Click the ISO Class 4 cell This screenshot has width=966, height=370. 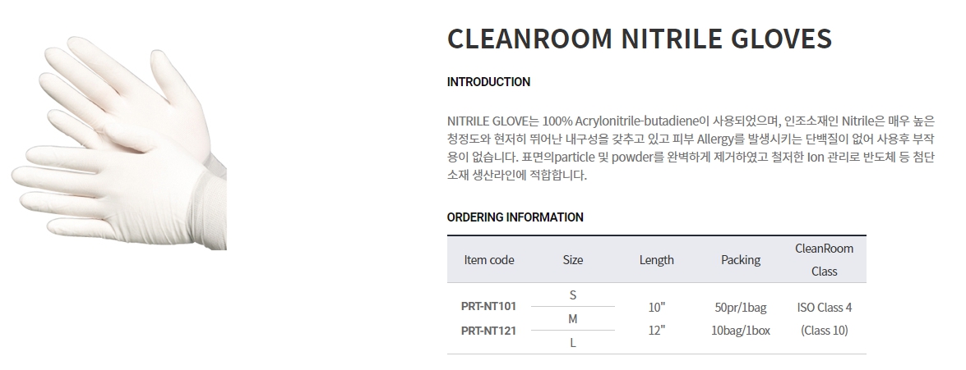(824, 308)
